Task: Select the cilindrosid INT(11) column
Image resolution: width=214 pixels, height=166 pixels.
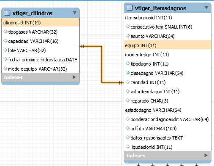Action: point(41,23)
